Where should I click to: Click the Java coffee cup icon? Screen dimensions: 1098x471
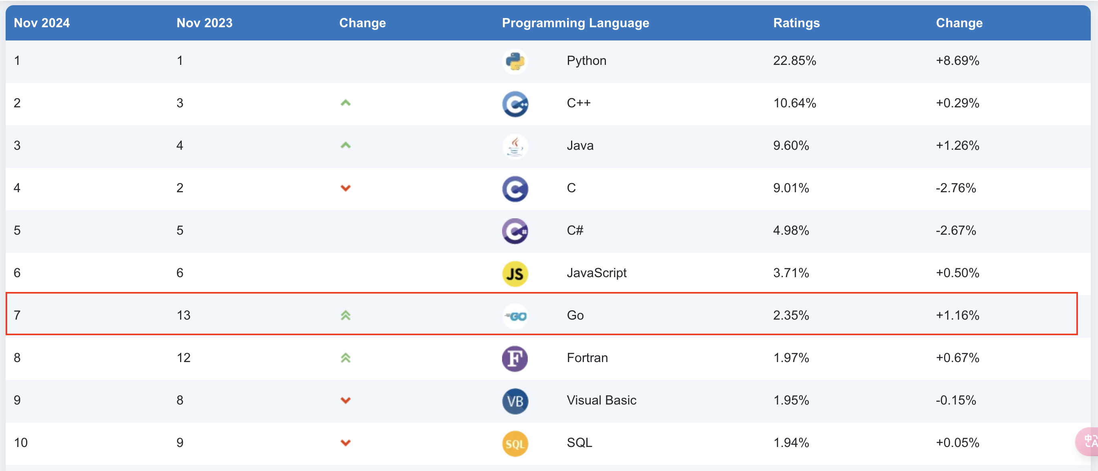[x=515, y=146]
